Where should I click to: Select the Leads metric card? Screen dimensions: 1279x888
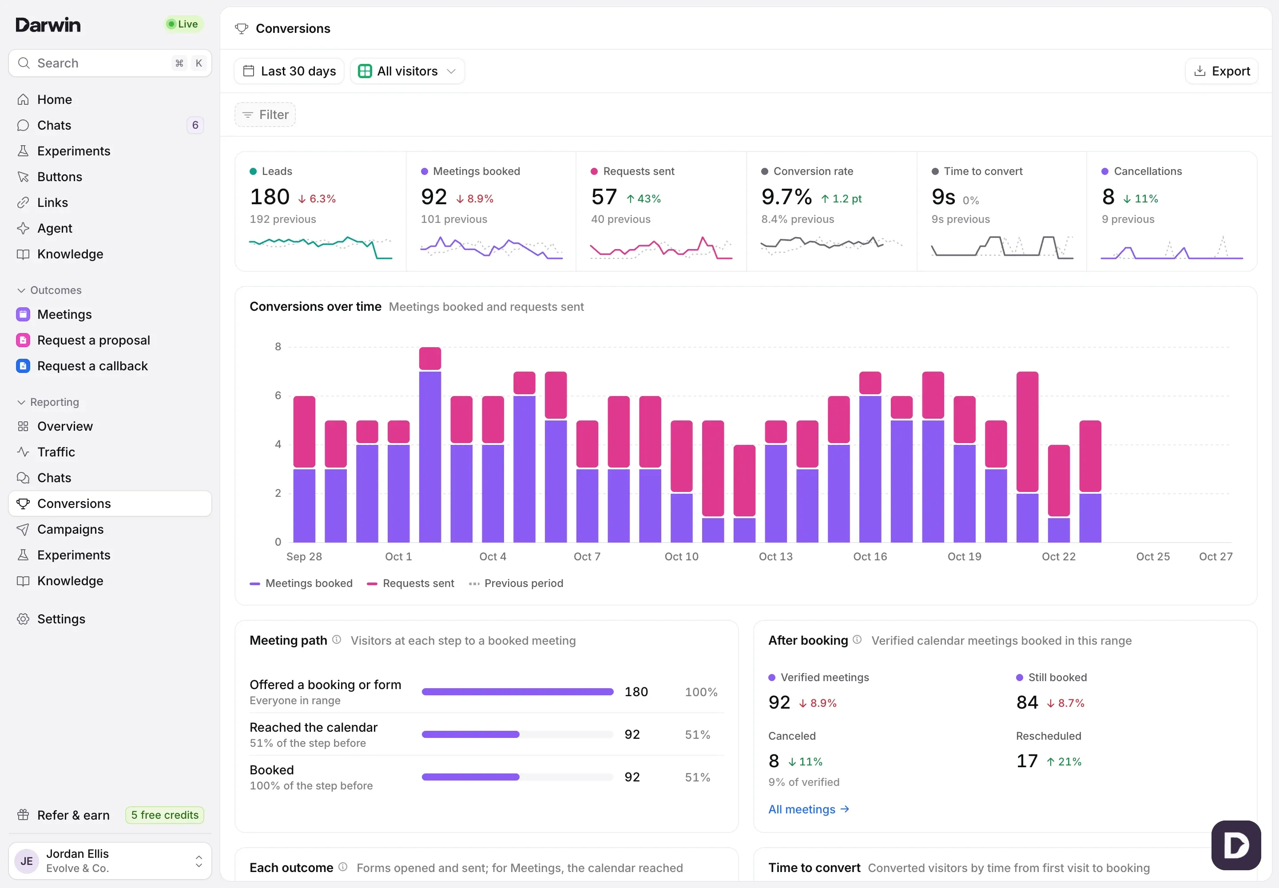click(321, 211)
